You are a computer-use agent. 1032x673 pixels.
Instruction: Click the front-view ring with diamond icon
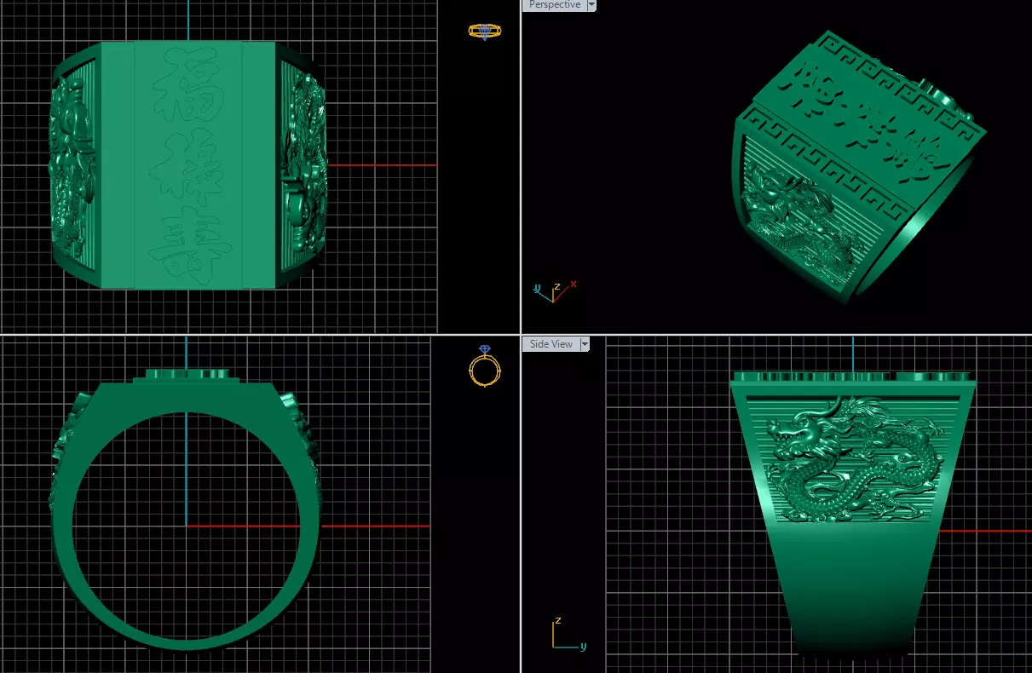[485, 366]
